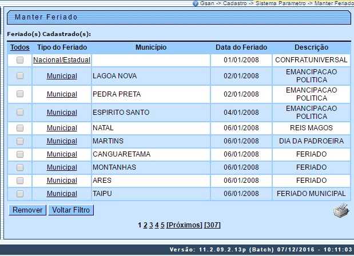Click the date 01/01/2008
The height and width of the screenshot is (256, 354).
click(241, 60)
